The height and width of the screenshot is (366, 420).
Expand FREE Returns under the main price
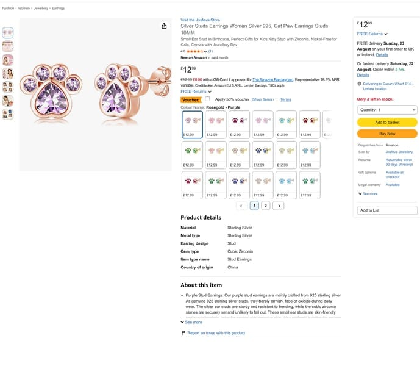pos(196,91)
